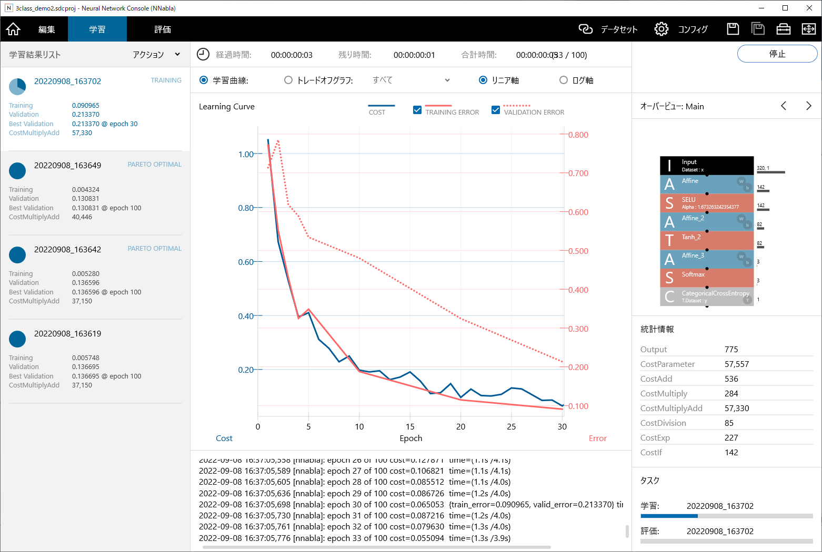Image resolution: width=822 pixels, height=552 pixels.
Task: Switch to the 編集 tab
Action: [x=46, y=29]
